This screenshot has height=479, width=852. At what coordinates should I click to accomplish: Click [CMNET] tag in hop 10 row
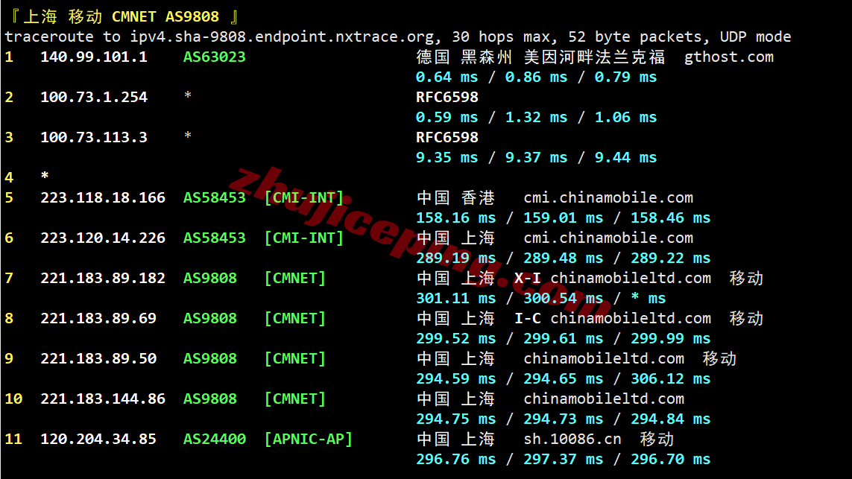295,399
